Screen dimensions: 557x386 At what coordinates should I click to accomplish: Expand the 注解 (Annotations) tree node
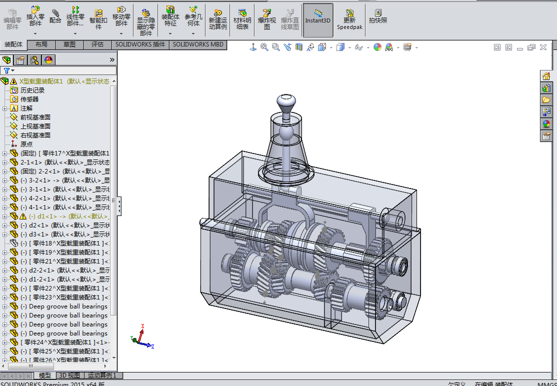5,108
